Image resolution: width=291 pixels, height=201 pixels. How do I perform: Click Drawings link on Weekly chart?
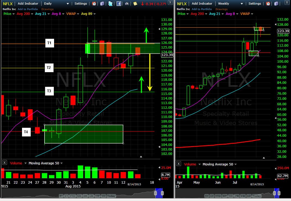(221, 9)
